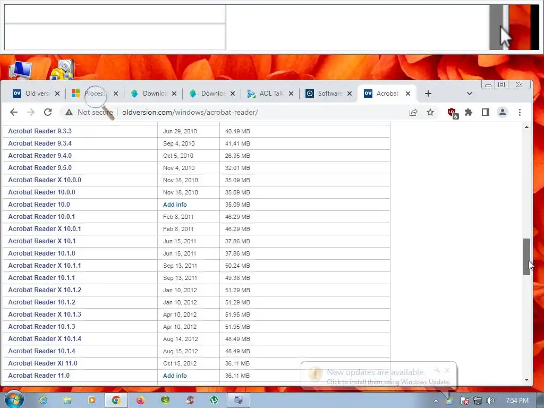544x408 pixels.
Task: Open Acrobat Reader XI 11.0 link
Action: click(42, 363)
